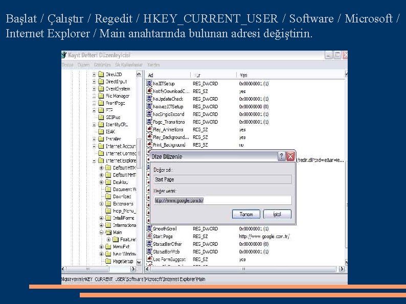Click the EventSystem folder icon
The height and width of the screenshot is (304, 406).
pyautogui.click(x=101, y=89)
